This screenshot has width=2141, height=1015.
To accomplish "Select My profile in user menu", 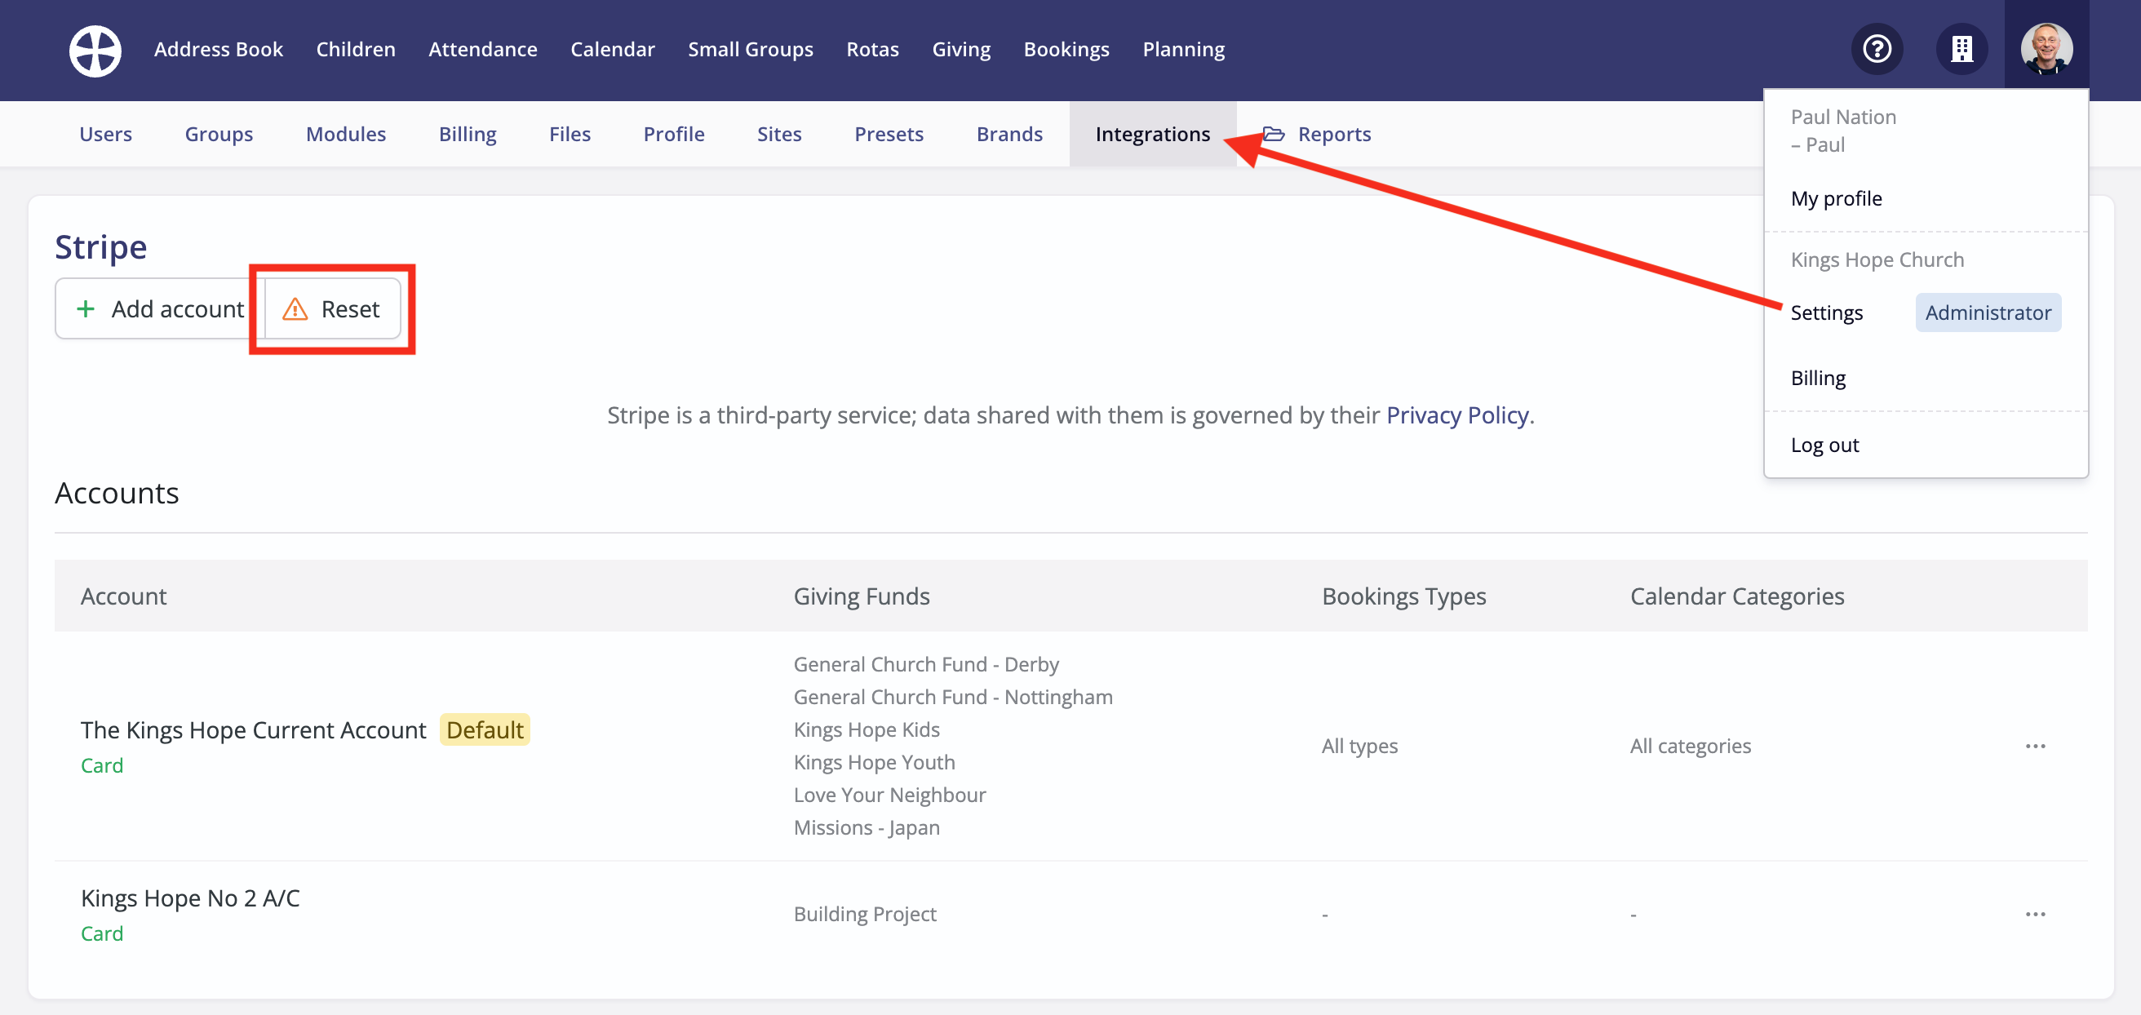I will coord(1836,197).
